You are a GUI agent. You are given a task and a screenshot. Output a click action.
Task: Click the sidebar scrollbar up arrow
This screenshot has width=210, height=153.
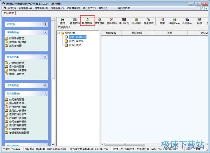pos(53,19)
